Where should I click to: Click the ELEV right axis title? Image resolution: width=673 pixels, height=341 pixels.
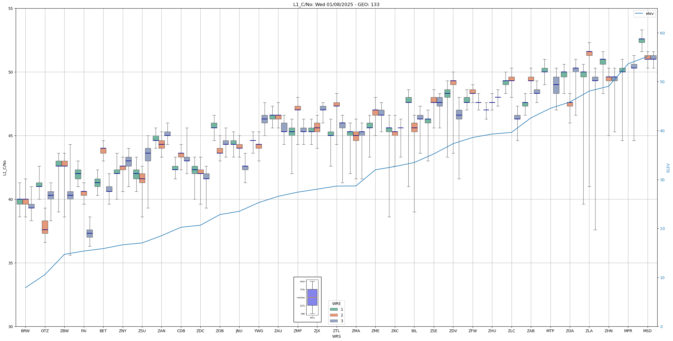(668, 168)
